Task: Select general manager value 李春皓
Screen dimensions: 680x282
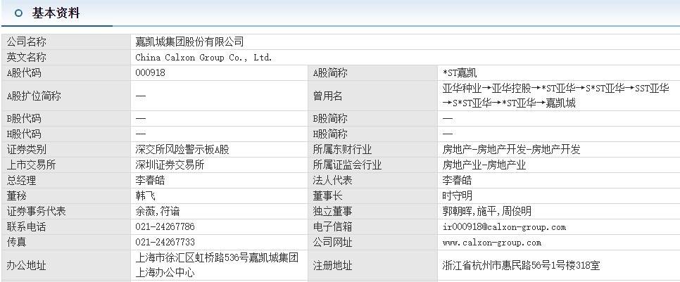Action: 150,181
